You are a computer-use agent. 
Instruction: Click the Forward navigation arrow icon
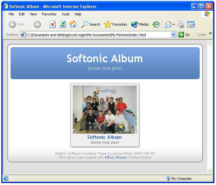[x=37, y=24]
